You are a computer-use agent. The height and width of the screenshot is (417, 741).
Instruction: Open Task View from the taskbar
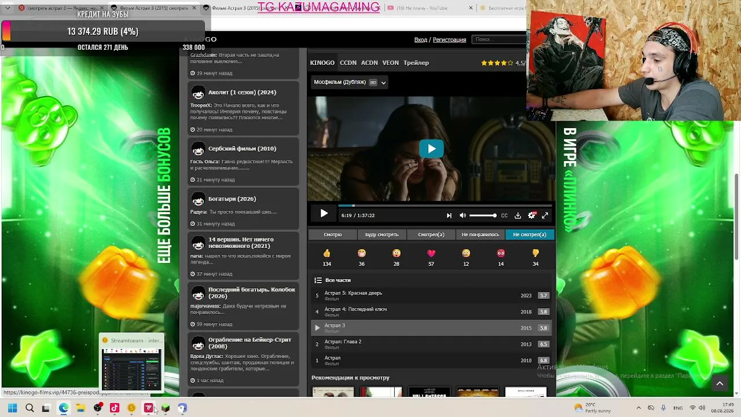point(46,408)
